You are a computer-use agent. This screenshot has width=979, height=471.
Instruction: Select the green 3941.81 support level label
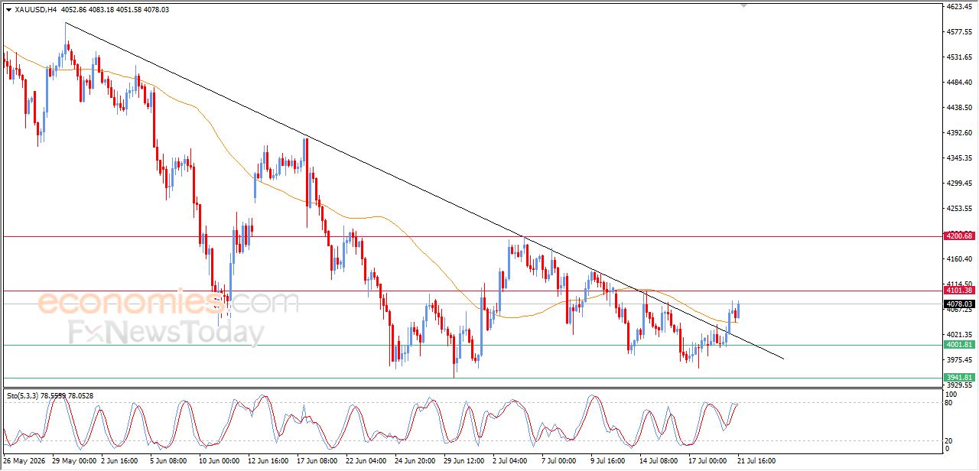[x=959, y=377]
